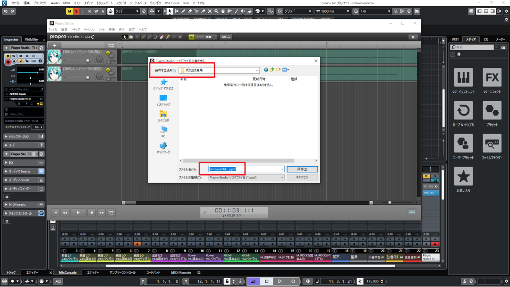
Task: Expand the MIDI Inserts Inspector section
Action: pos(24,205)
